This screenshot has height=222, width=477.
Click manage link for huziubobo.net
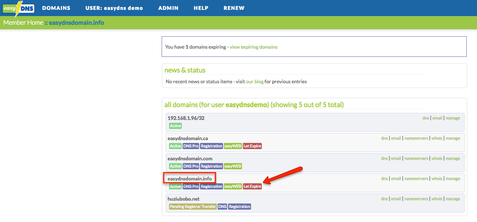(x=453, y=199)
